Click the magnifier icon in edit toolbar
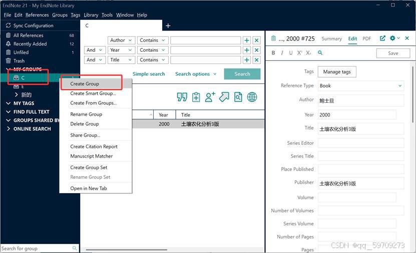This screenshot has width=416, height=253. pyautogui.click(x=320, y=52)
